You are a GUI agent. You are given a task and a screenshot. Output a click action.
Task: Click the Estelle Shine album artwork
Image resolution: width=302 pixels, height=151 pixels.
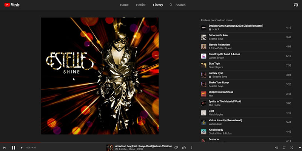(100, 76)
